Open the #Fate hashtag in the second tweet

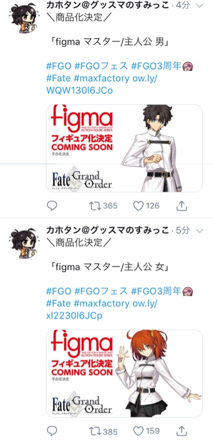[59, 304]
